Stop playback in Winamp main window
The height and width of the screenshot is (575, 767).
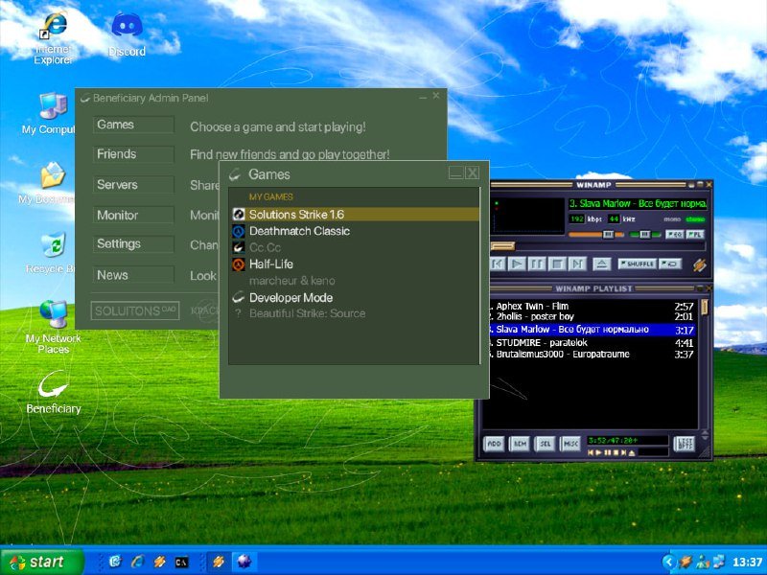click(x=557, y=264)
